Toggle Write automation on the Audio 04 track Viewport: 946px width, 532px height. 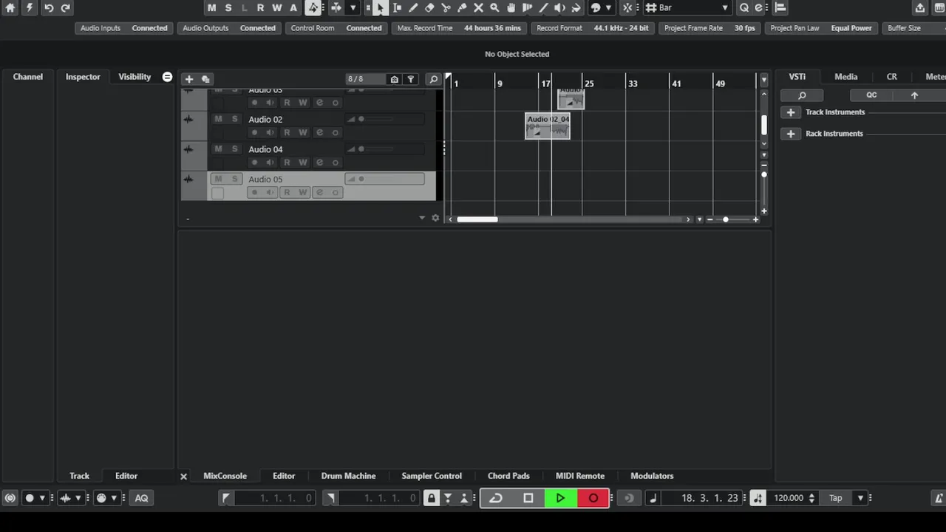[x=303, y=163]
